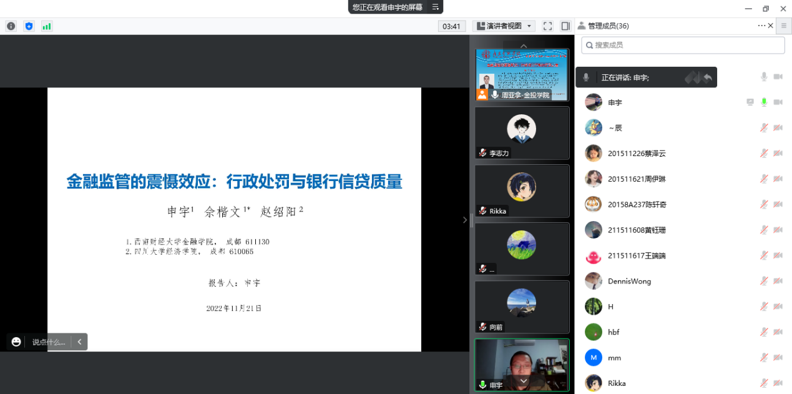Screen dimensions: 792x394
Task: Open the screen-share banner menu icon
Action: (435, 7)
